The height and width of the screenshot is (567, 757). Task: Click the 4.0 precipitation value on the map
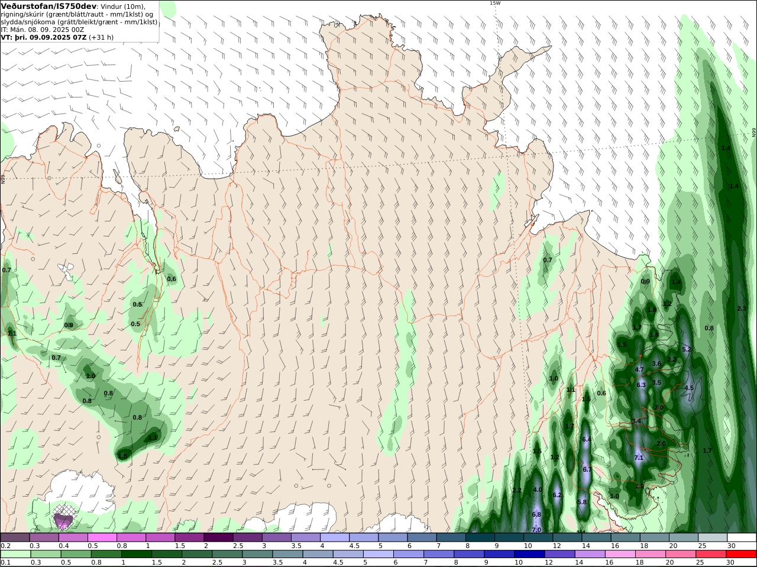(x=538, y=489)
